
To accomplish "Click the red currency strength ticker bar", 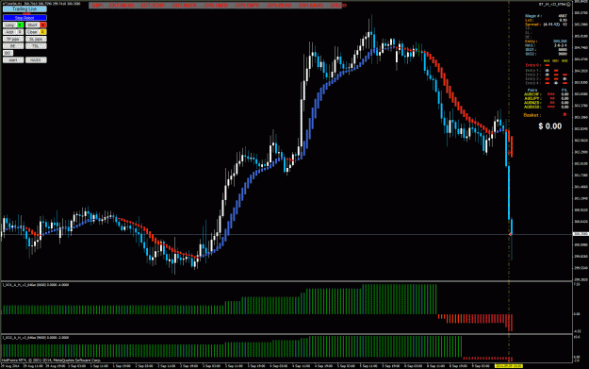I will click(x=215, y=6).
